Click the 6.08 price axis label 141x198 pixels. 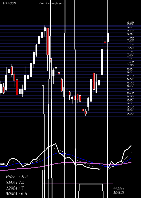(130, 96)
